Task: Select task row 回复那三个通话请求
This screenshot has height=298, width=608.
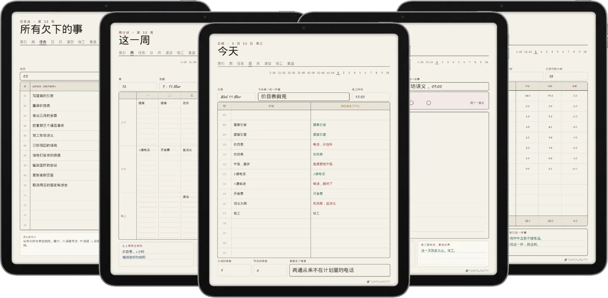Action: pos(60,125)
